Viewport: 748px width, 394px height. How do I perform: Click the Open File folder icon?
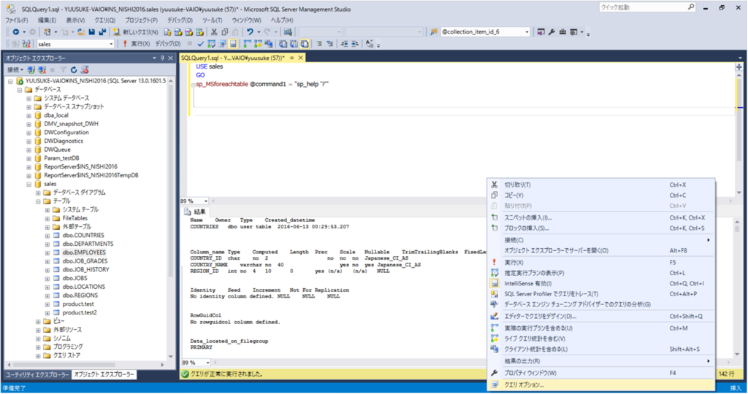(x=80, y=32)
